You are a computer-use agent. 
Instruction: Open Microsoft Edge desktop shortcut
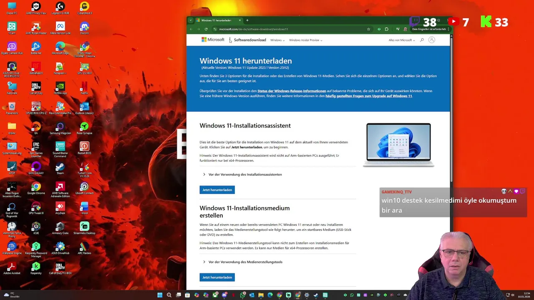click(60, 48)
